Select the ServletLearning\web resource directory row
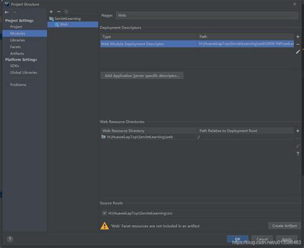This screenshot has height=248, width=304. pos(197,137)
